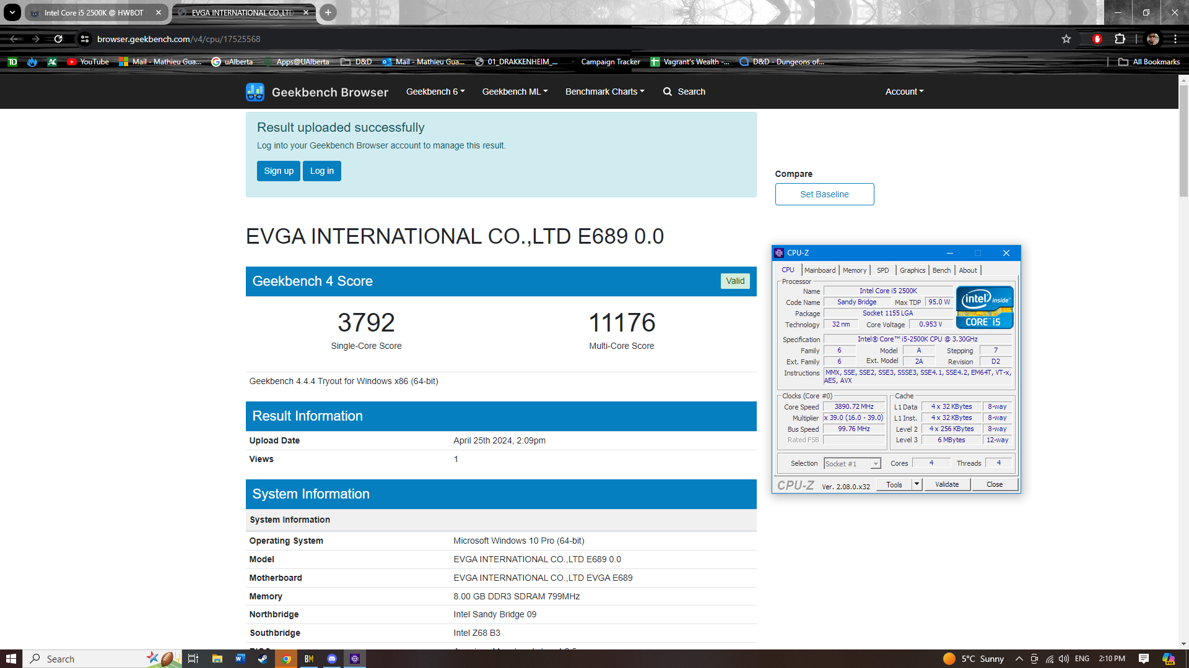Open Word from the taskbar
1189x668 pixels.
pyautogui.click(x=240, y=659)
